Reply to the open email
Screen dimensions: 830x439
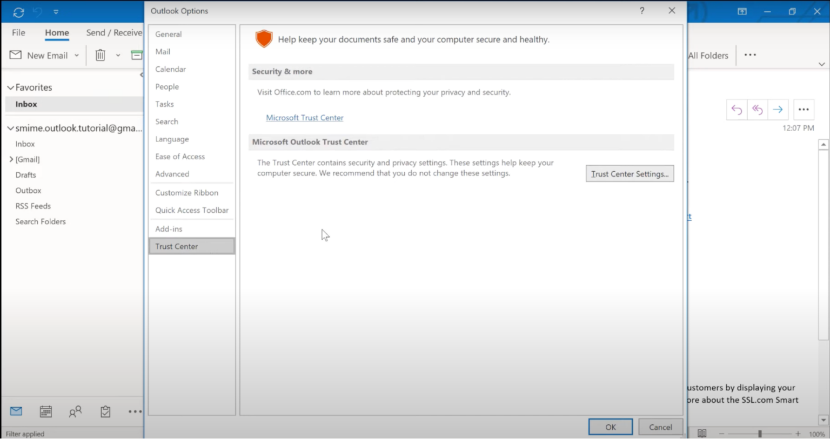click(736, 109)
